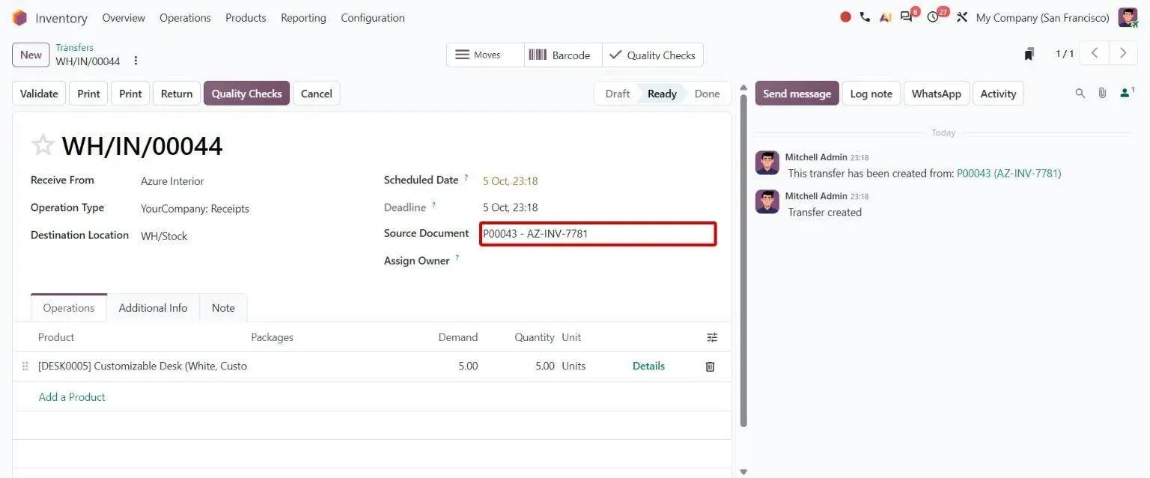Click Send message in chatter

point(797,94)
